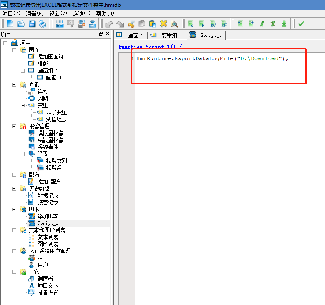Image resolution: width=325 pixels, height=305 pixels.
Task: Click the ExportDataLogFile code line in editor
Action: coord(212,58)
